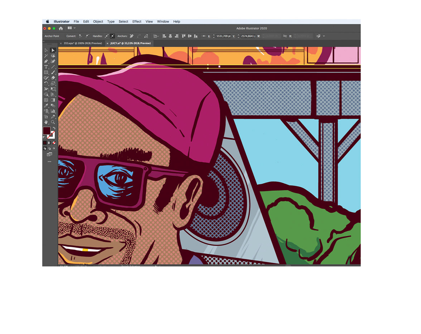Select the Hand tool
This screenshot has height=334, width=421.
(46, 122)
